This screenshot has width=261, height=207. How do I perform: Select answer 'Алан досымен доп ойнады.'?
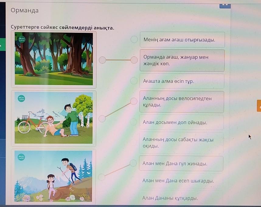point(181,122)
